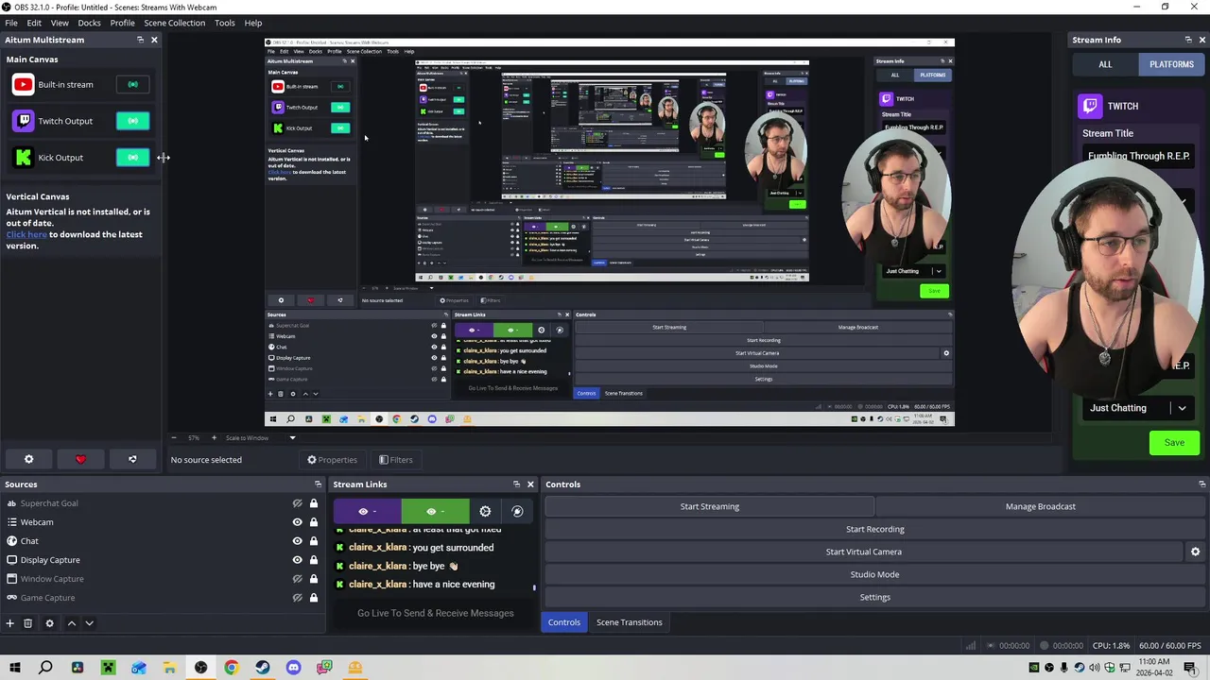Screen dimensions: 1210x680
Task: Close the Stream Links dock
Action: click(x=530, y=484)
